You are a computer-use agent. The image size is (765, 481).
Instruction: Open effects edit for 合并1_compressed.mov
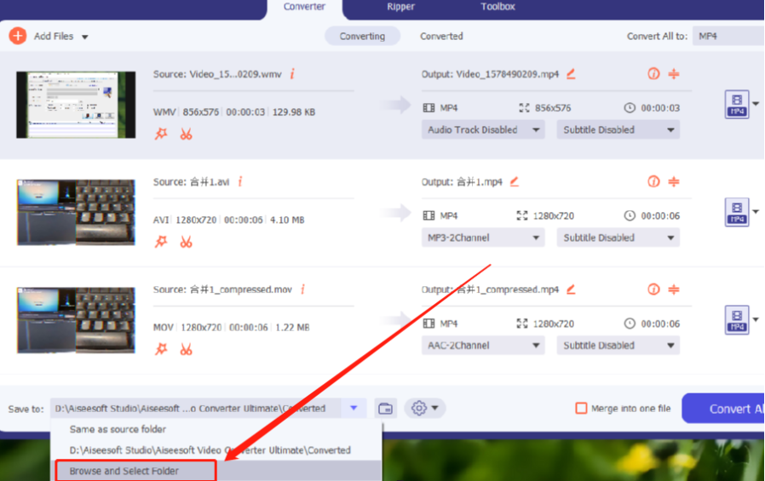[x=161, y=349]
